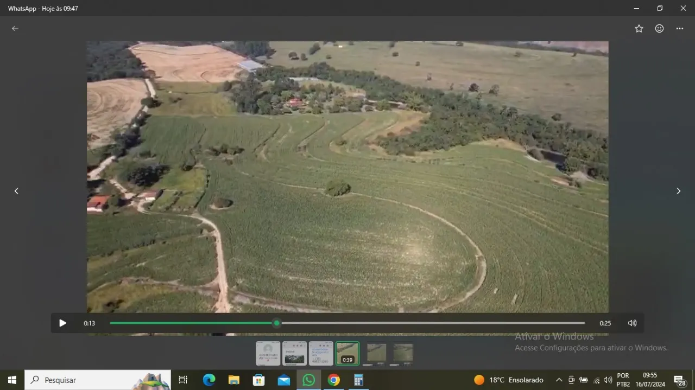Select the first contact screenshot thumbnail
Viewport: 695px width, 390px height.
(268, 353)
